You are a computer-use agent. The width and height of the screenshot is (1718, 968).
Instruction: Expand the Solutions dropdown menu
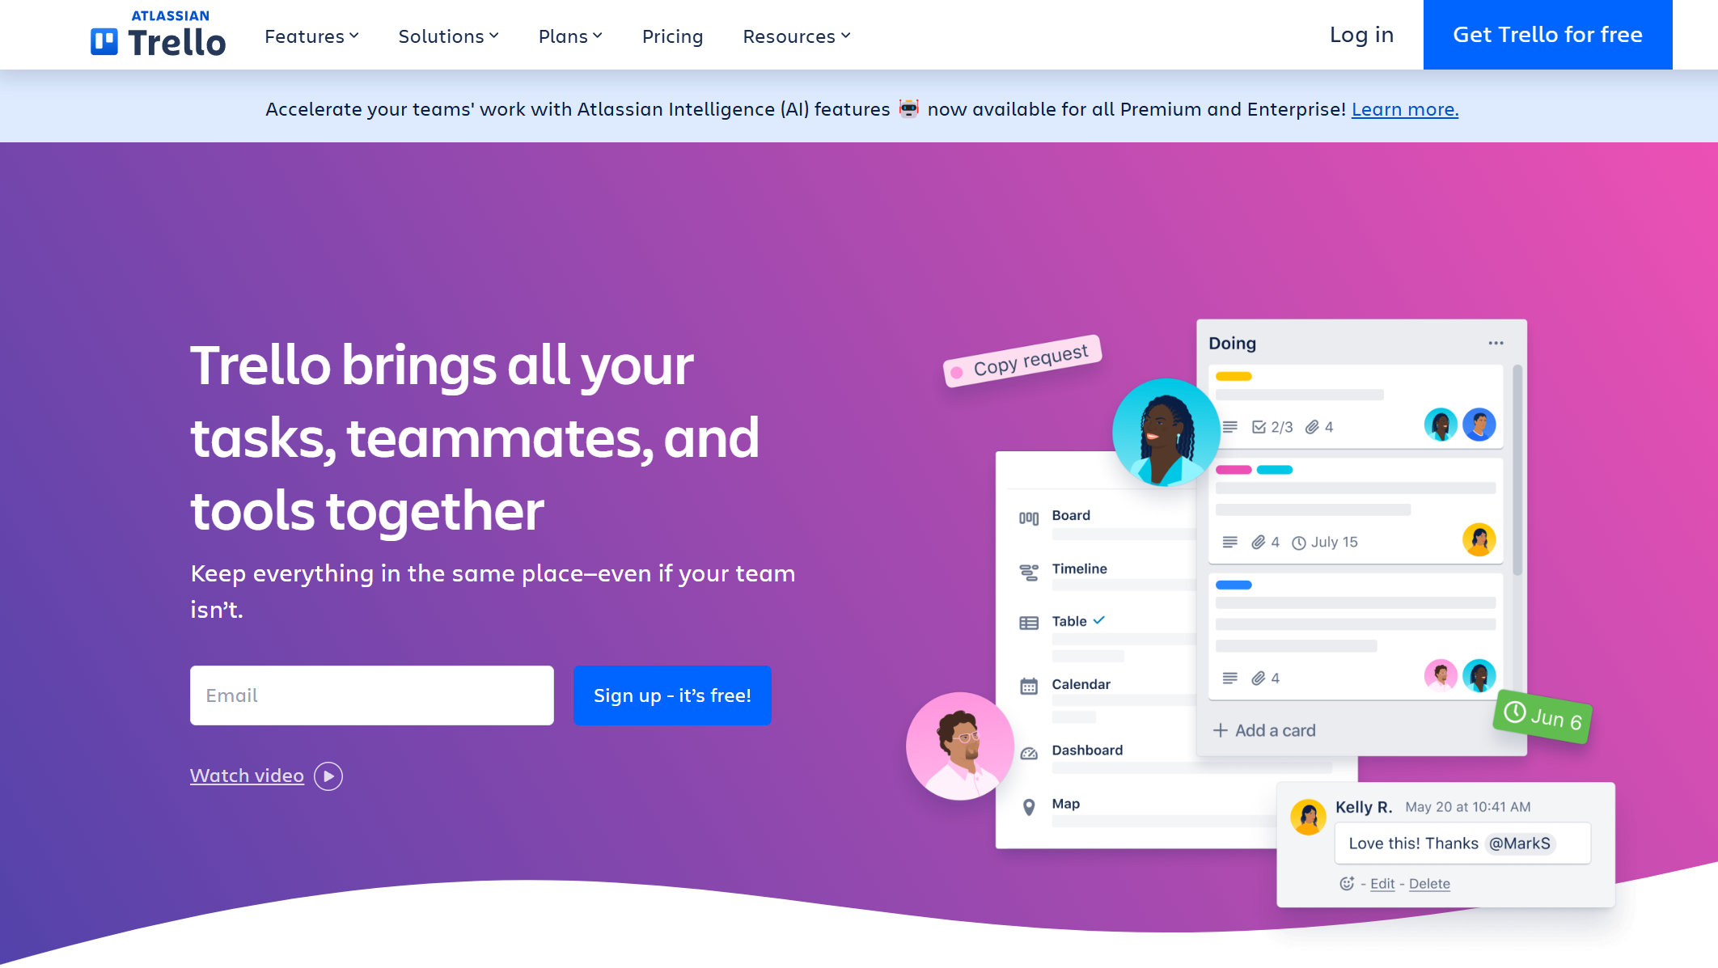pyautogui.click(x=448, y=34)
